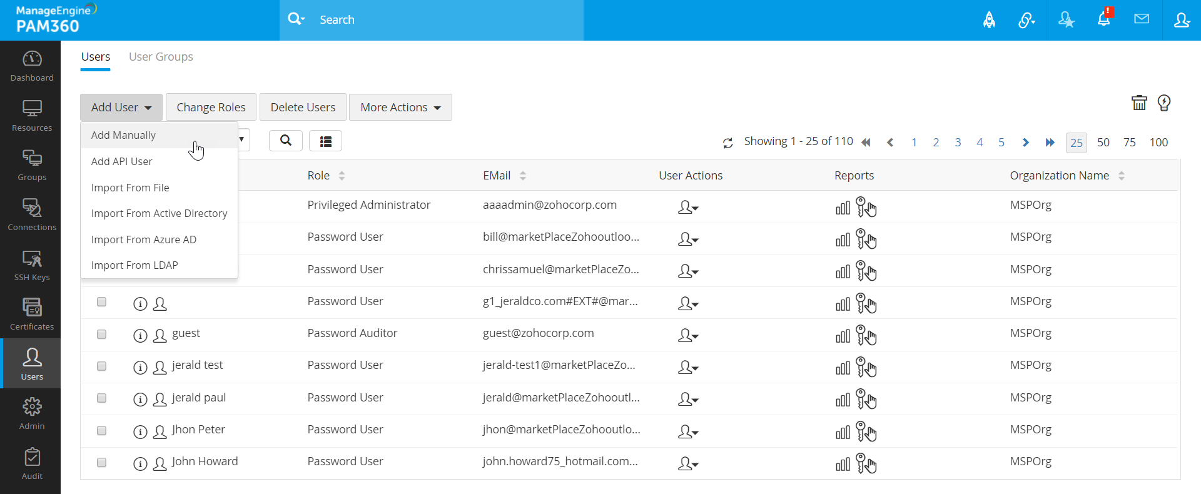This screenshot has width=1201, height=494.
Task: Switch to the User Groups tab
Action: click(161, 57)
